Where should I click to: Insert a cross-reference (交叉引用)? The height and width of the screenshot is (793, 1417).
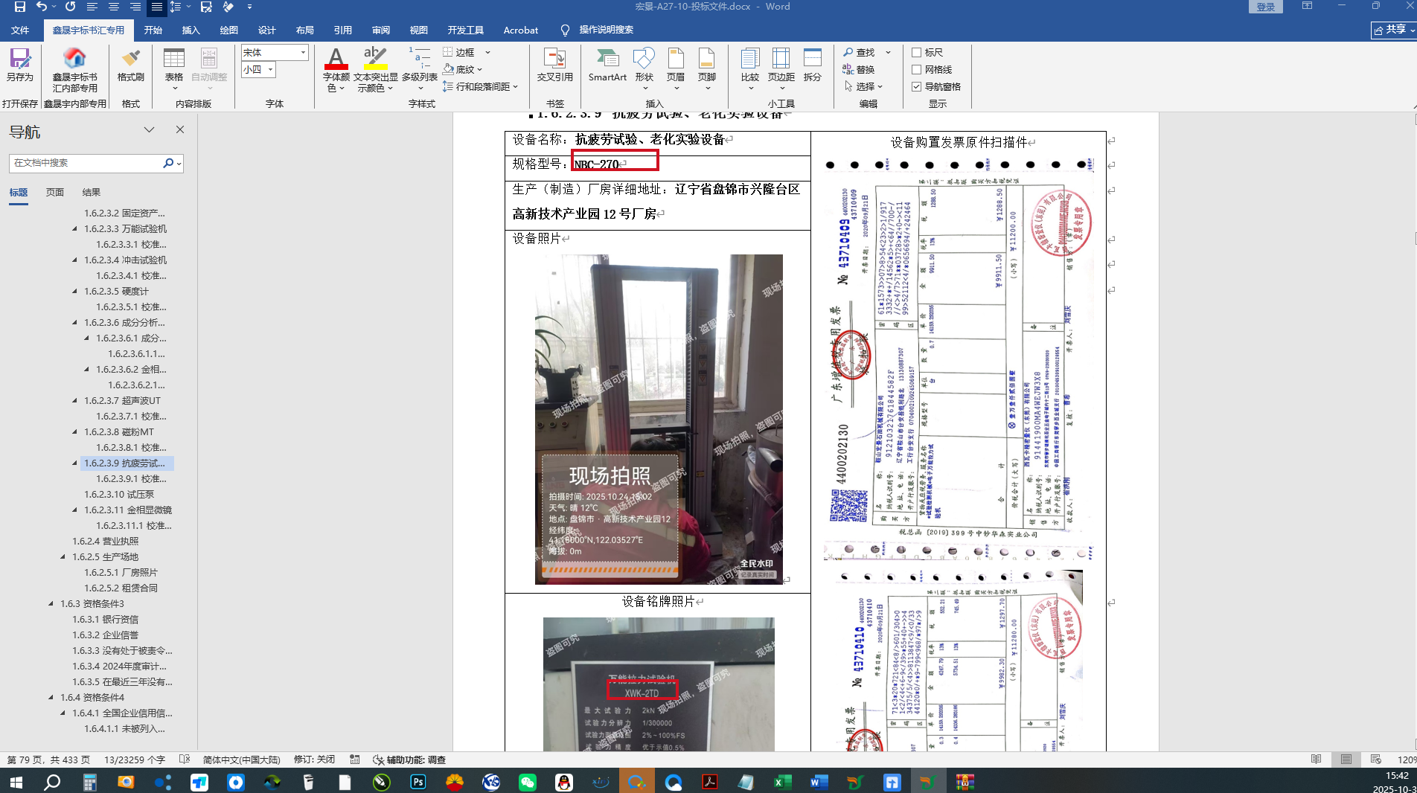tap(555, 65)
